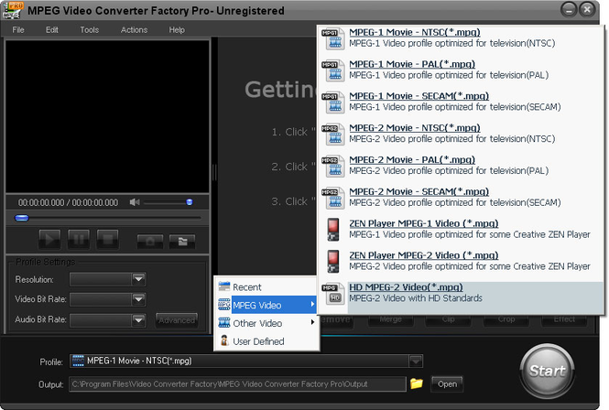Screen dimensions: 609x410
Task: Mute audio with the speaker icon
Action: pos(135,202)
